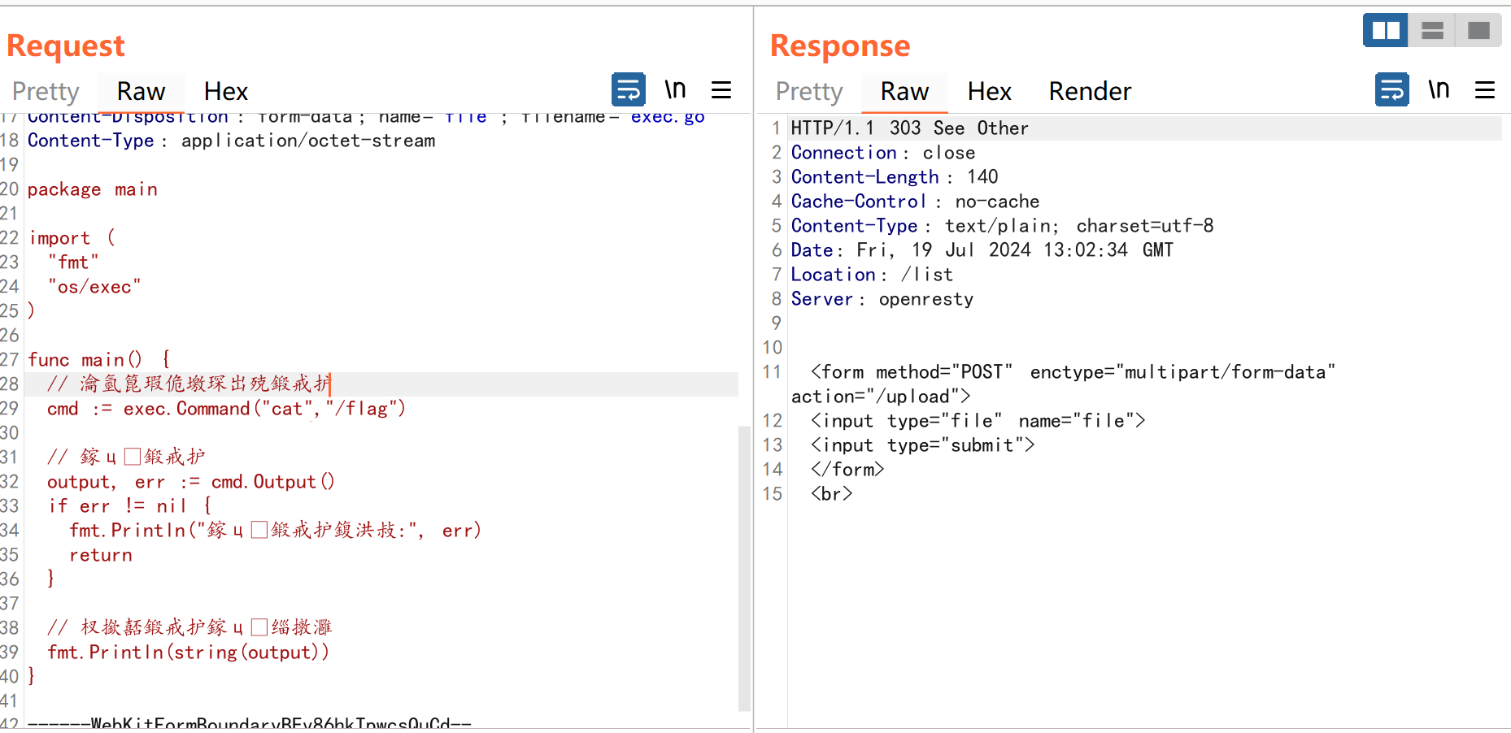
Task: Click the Request panel vertical scrollbar
Action: click(744, 567)
